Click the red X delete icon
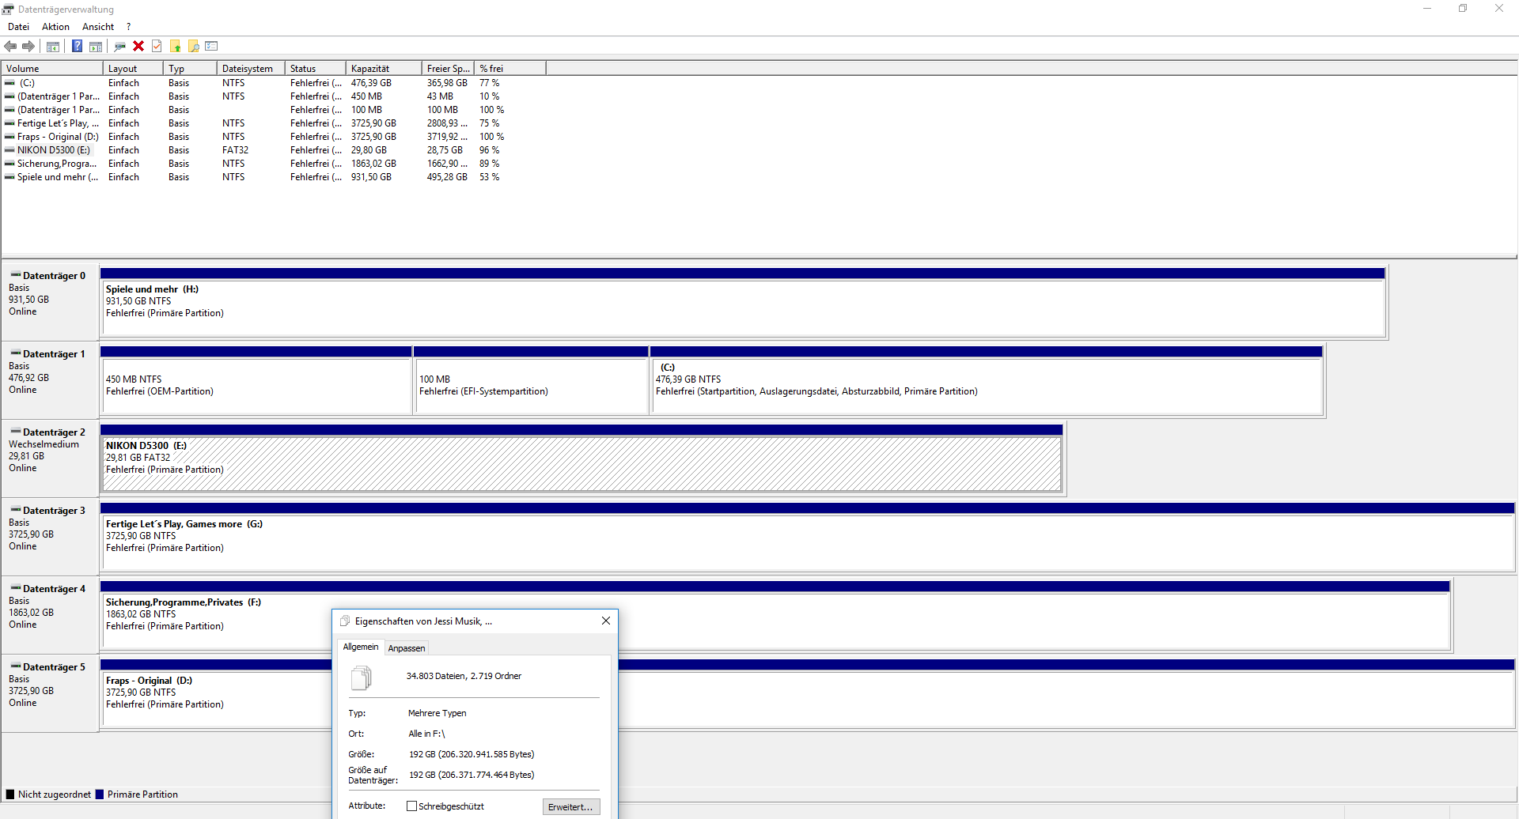The width and height of the screenshot is (1519, 819). [x=138, y=46]
